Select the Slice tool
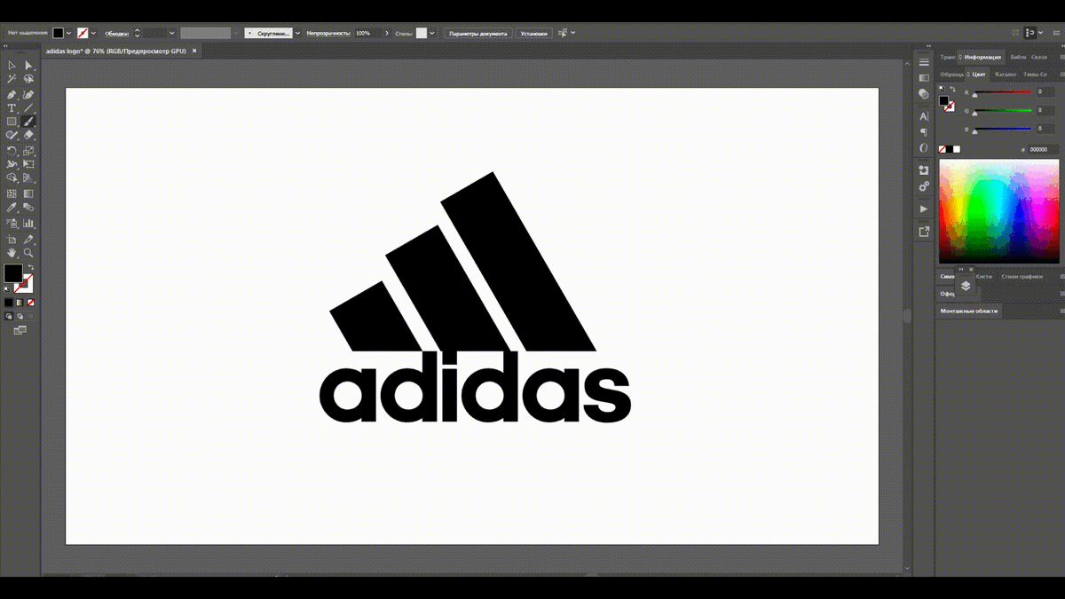 tap(28, 239)
